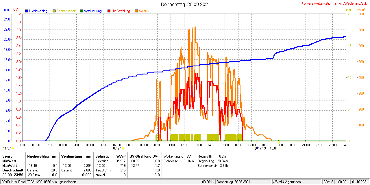Click the UV-I axis unit label at top
The image size is (370, 185).
pos(16,10)
